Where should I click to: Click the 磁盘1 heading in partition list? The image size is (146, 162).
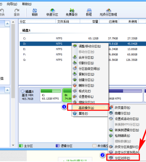pos(26,30)
